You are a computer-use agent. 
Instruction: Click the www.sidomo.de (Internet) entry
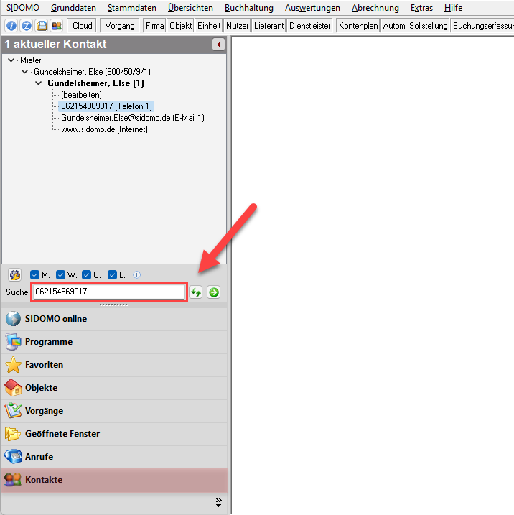104,129
